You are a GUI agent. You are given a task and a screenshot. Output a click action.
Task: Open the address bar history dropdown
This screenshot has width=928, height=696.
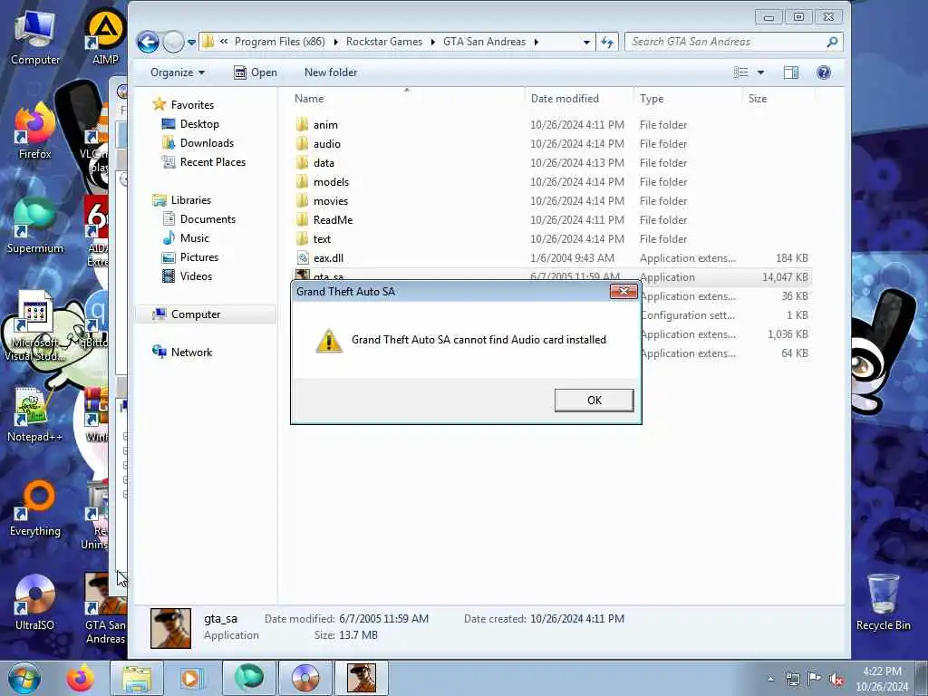pyautogui.click(x=586, y=42)
